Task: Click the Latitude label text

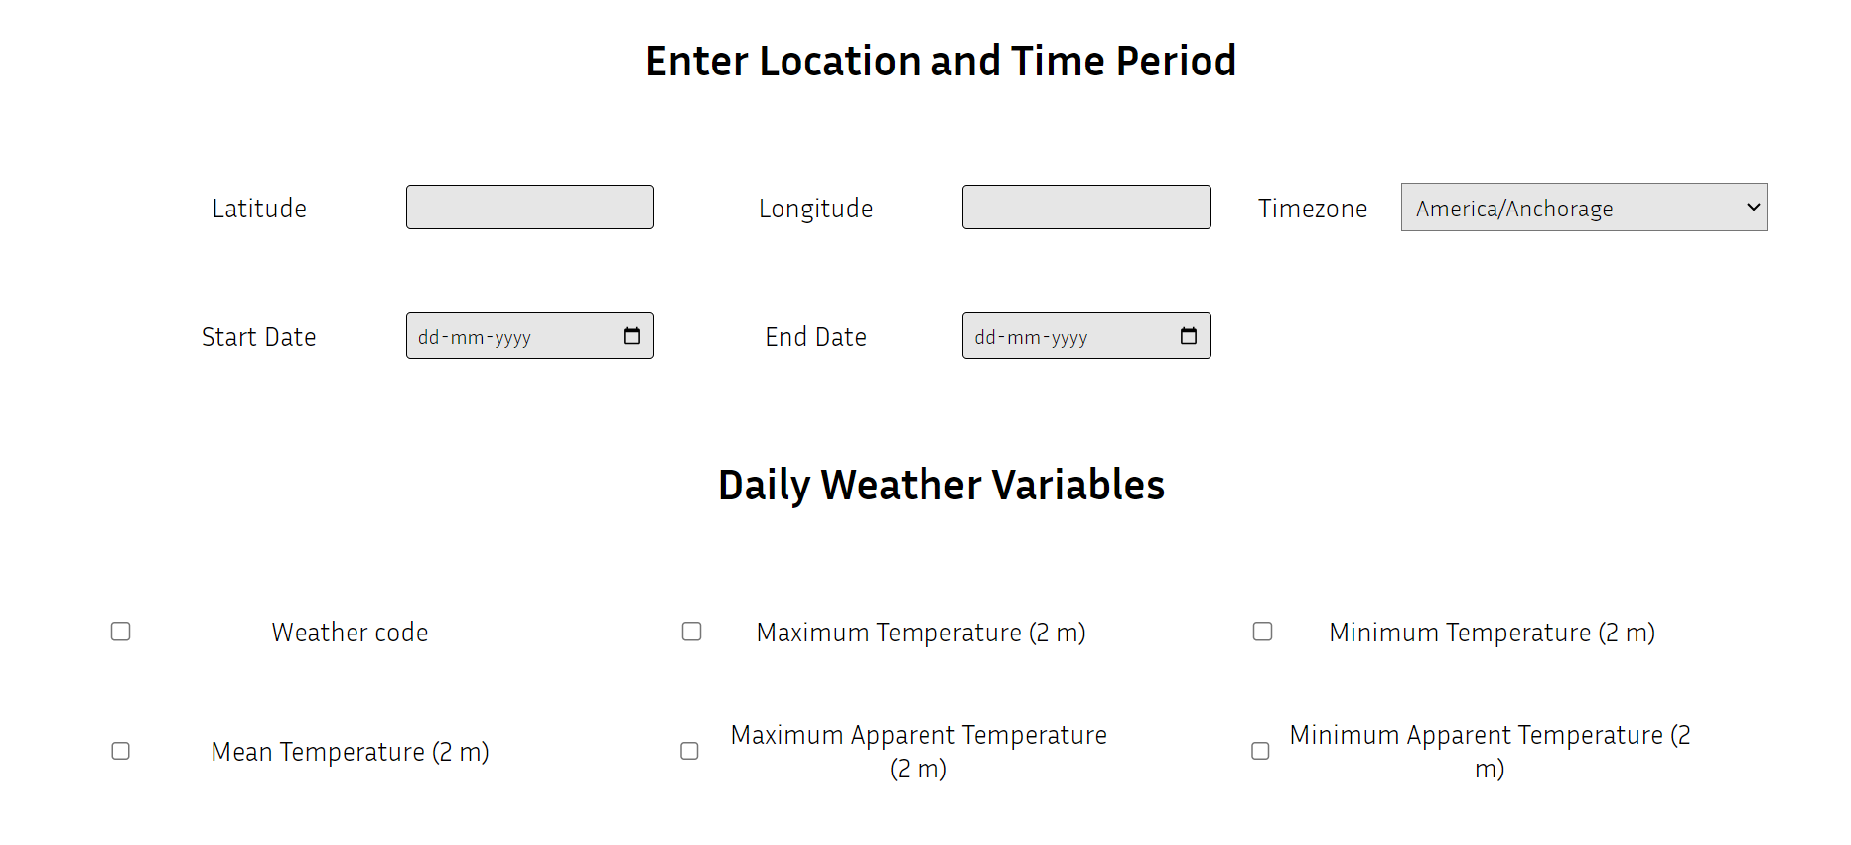Action: click(x=259, y=209)
